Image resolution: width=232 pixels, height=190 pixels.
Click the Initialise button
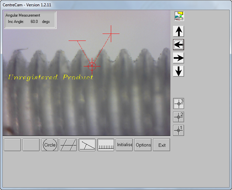pos(124,145)
